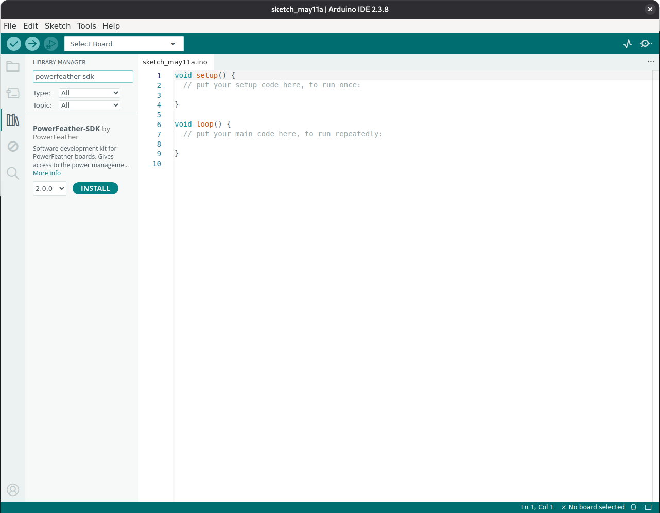Toggle bottom panel icon in status bar
The width and height of the screenshot is (660, 513).
(x=649, y=507)
